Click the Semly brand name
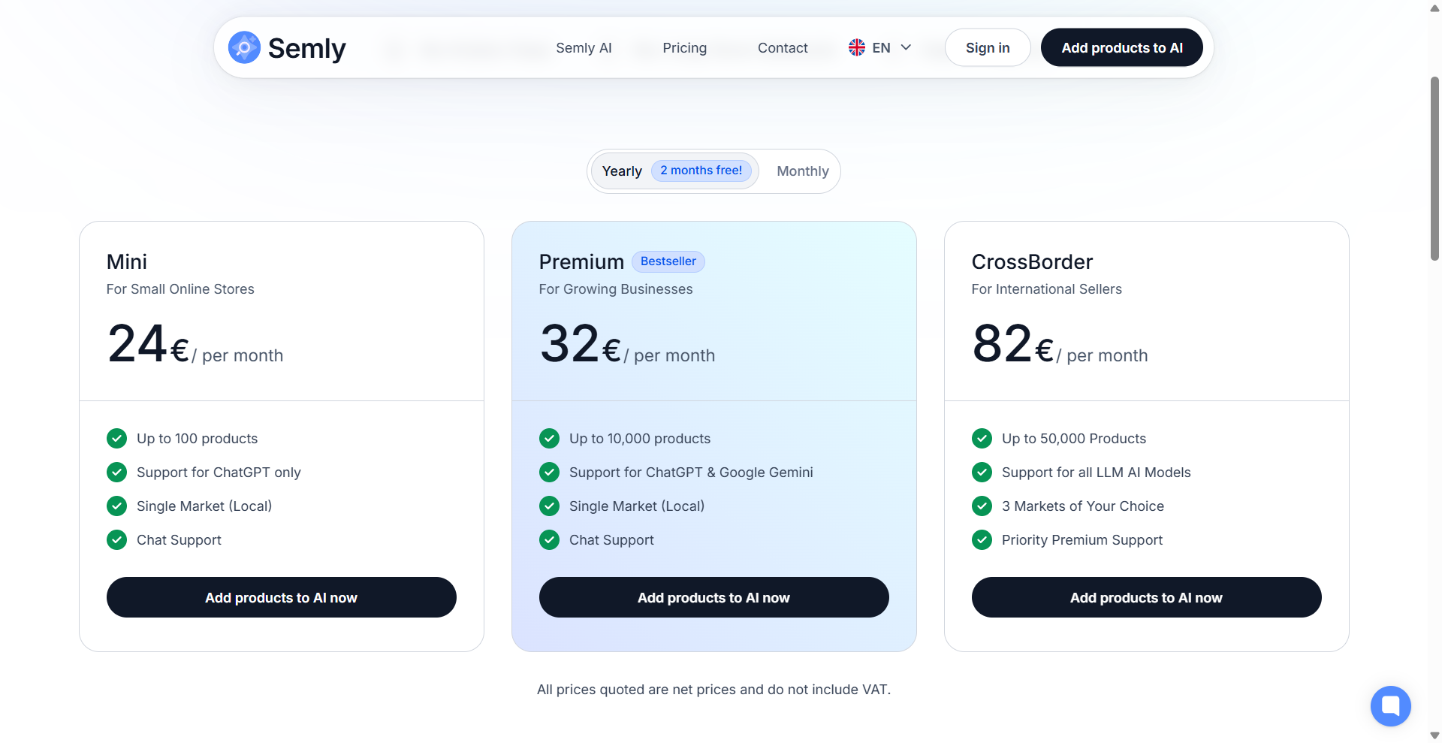1442x743 pixels. [x=306, y=48]
